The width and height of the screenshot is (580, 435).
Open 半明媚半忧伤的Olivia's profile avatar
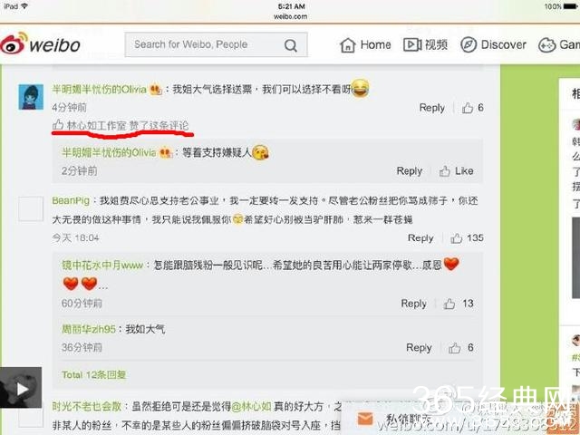[x=31, y=97]
